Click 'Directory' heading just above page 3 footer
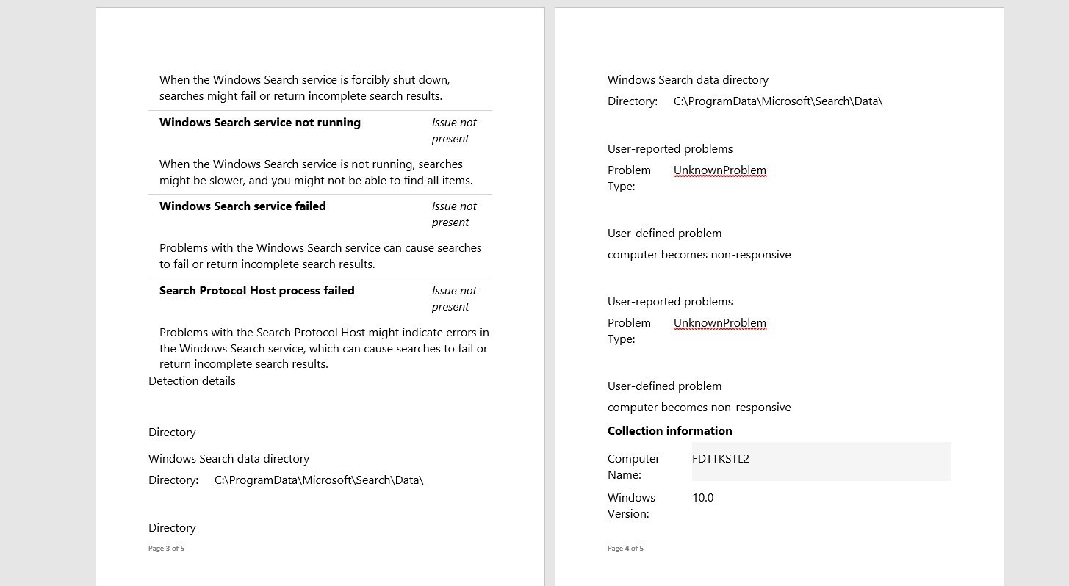Screen dimensions: 1069x586 (172, 528)
